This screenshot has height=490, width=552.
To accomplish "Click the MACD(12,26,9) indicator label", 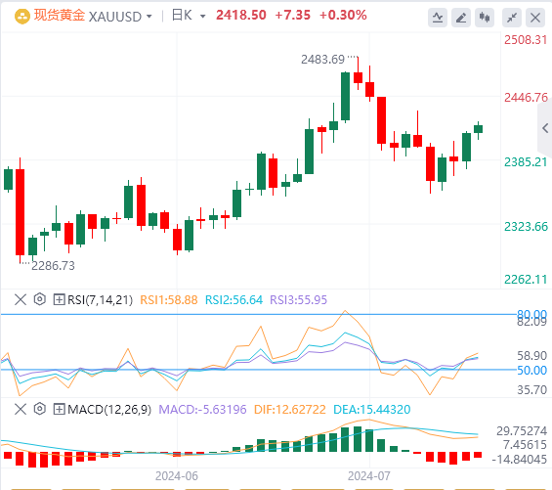I will pos(109,409).
